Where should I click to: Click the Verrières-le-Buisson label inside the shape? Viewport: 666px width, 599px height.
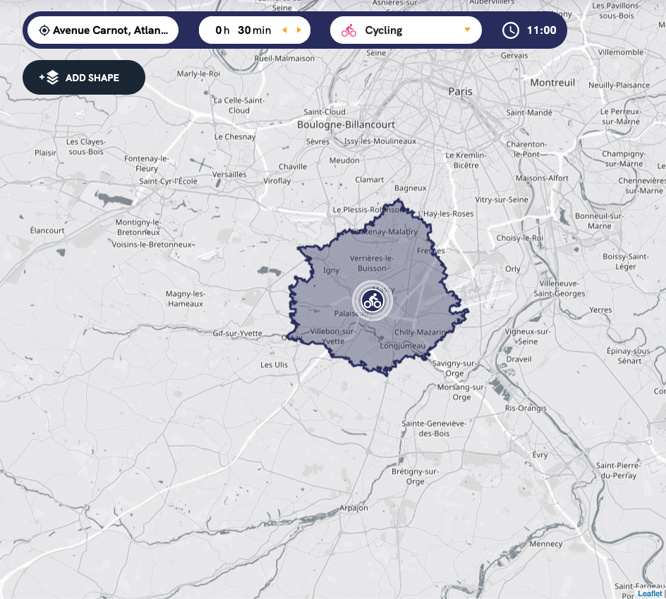coord(372,263)
